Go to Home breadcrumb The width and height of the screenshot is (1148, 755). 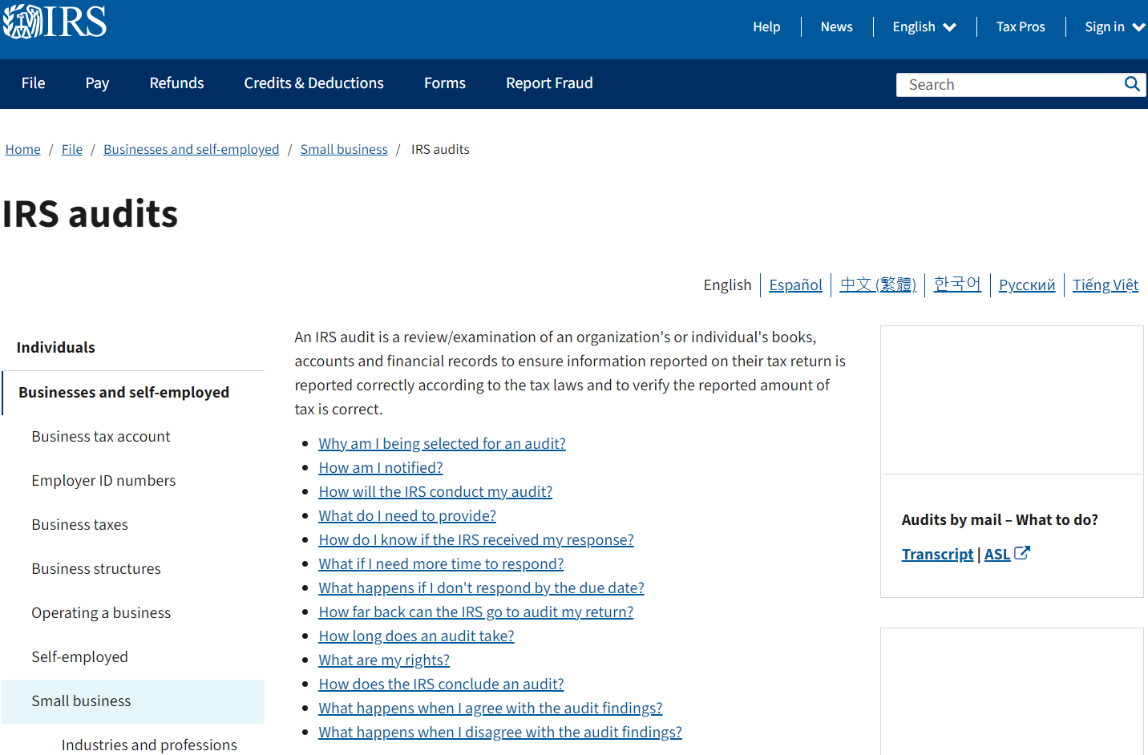point(23,150)
